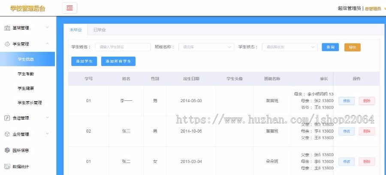Switch to the 未毕业 tab
The image size is (386, 175).
pyautogui.click(x=75, y=30)
